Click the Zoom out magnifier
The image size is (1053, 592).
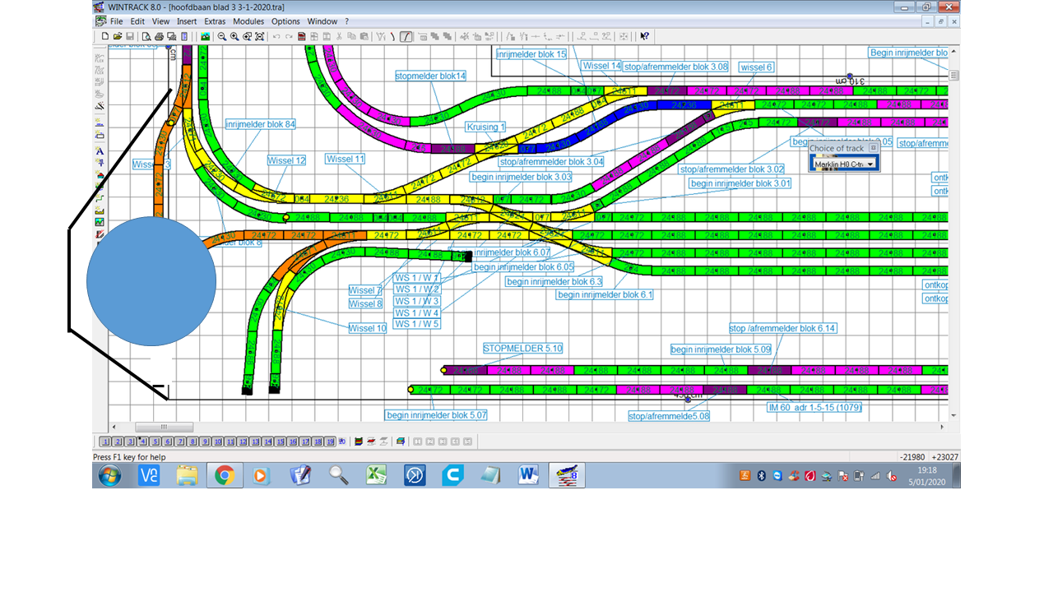222,36
